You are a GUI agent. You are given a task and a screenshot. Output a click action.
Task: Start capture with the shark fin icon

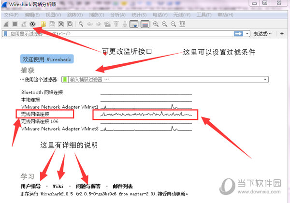pos(6,24)
